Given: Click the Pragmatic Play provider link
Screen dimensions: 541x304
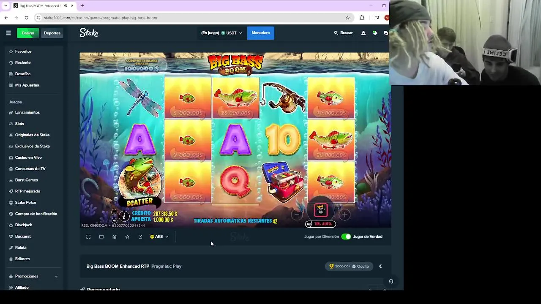Looking at the screenshot, I should (x=166, y=266).
